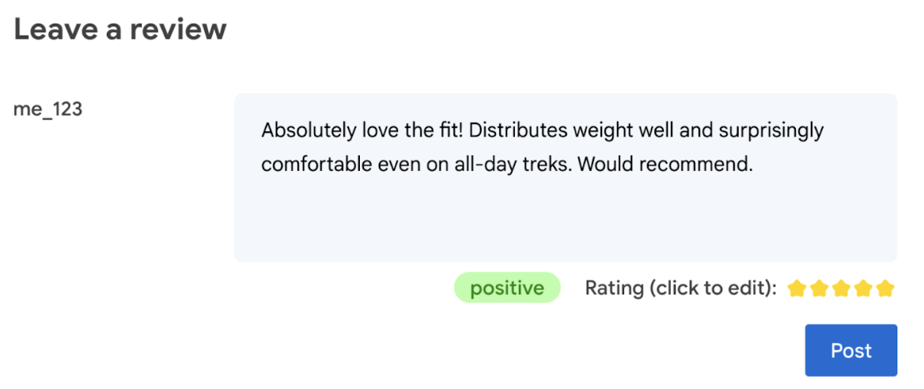Click the second rating star
This screenshot has width=924, height=389.
coord(819,289)
